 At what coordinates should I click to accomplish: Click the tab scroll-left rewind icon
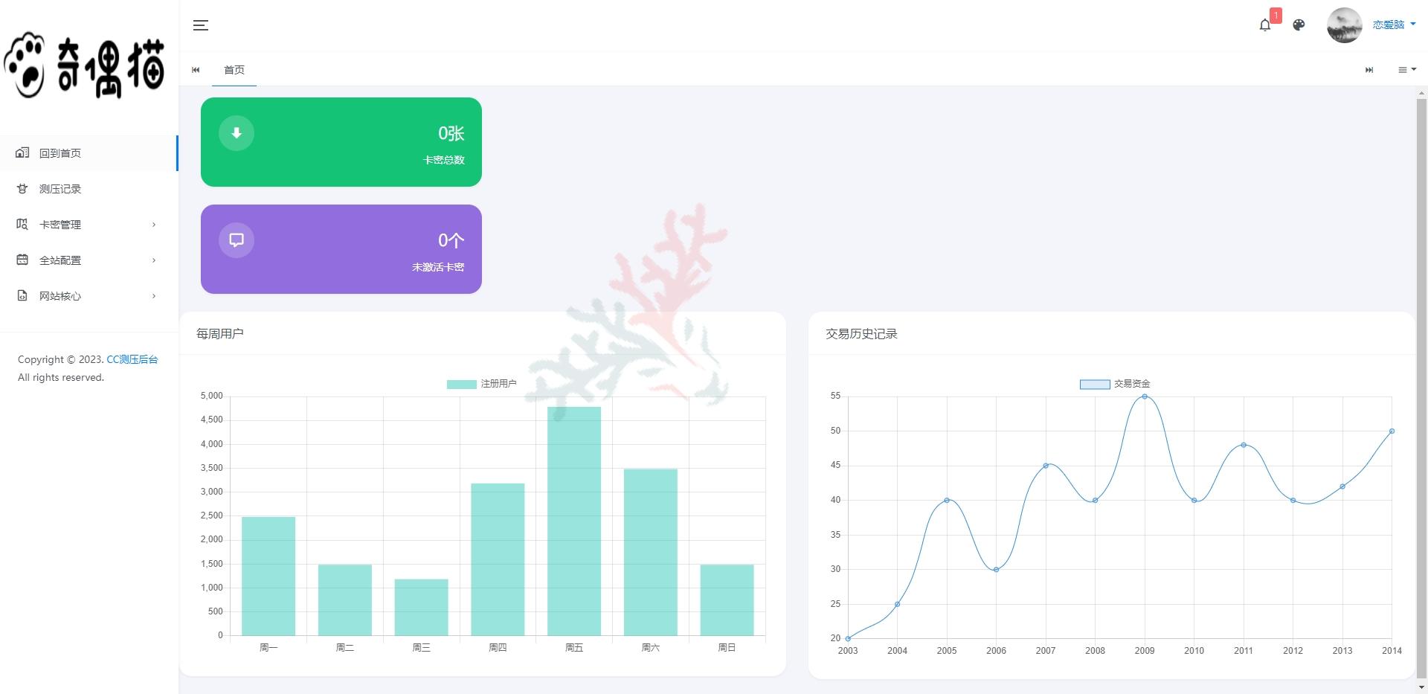click(196, 70)
